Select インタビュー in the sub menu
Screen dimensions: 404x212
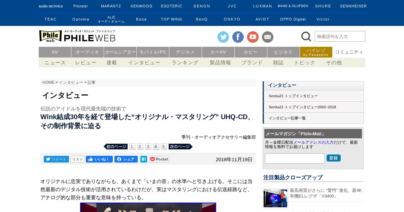(x=144, y=63)
